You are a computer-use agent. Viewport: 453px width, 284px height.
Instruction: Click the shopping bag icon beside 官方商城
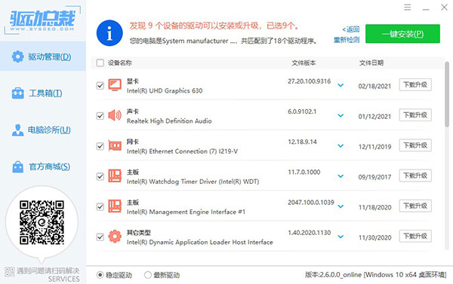pos(18,166)
